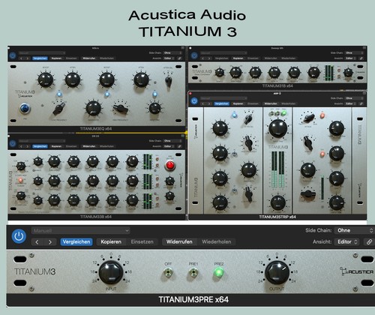Click bottom output knob in TITANIUM3STRIP center
This screenshot has height=315, width=375.
(x=277, y=202)
